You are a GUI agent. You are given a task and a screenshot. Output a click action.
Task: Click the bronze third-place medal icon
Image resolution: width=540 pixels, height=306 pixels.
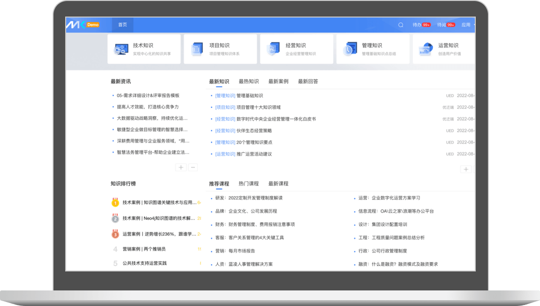pyautogui.click(x=115, y=234)
